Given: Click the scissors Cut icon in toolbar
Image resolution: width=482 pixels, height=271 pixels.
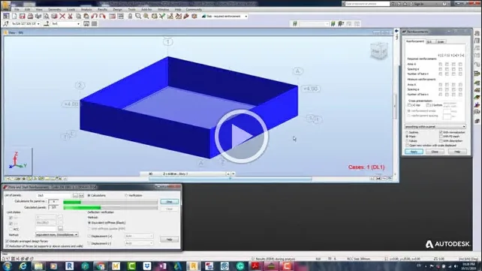Looking at the screenshot, I should [70, 16].
